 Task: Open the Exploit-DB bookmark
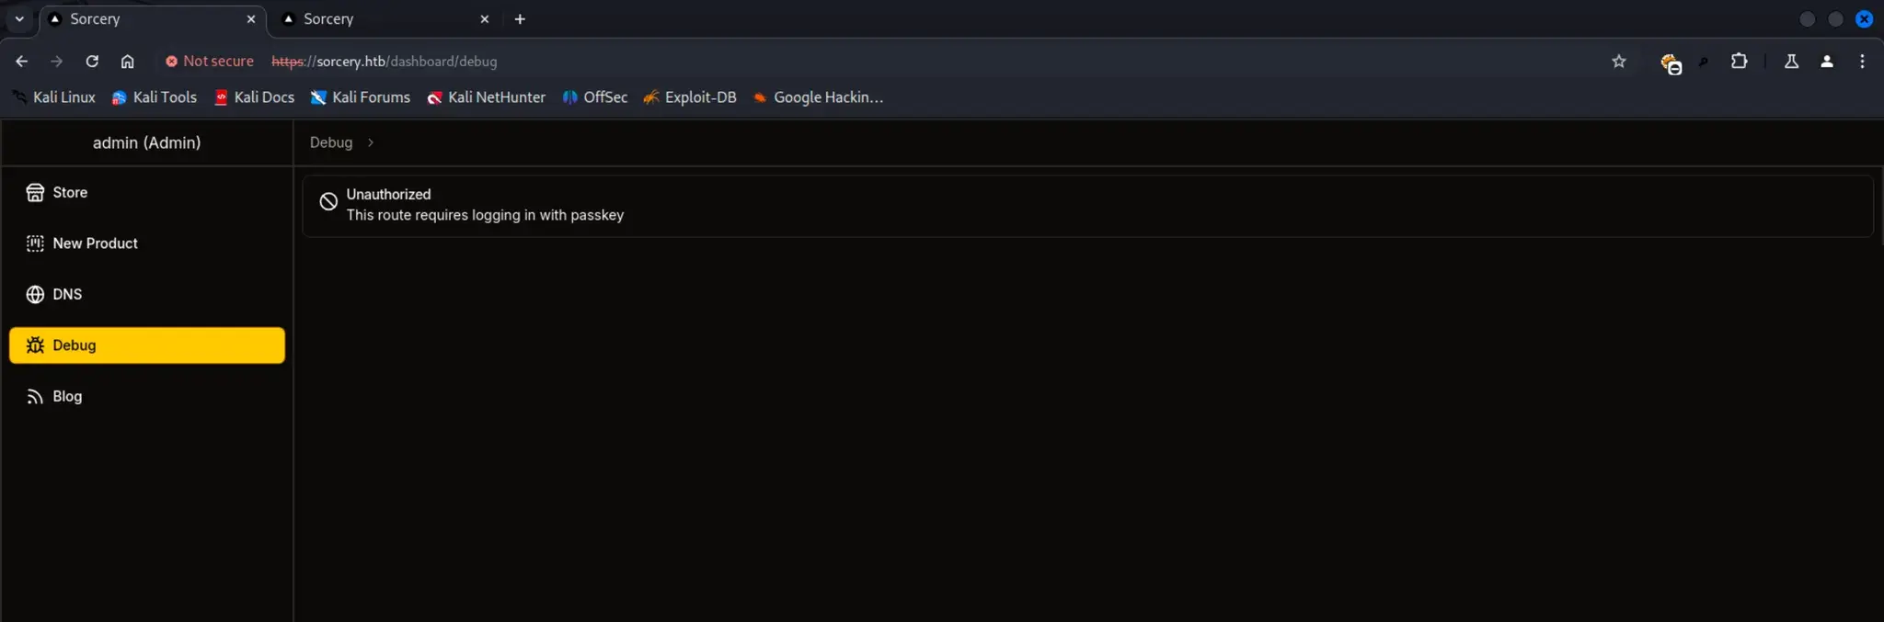[690, 97]
